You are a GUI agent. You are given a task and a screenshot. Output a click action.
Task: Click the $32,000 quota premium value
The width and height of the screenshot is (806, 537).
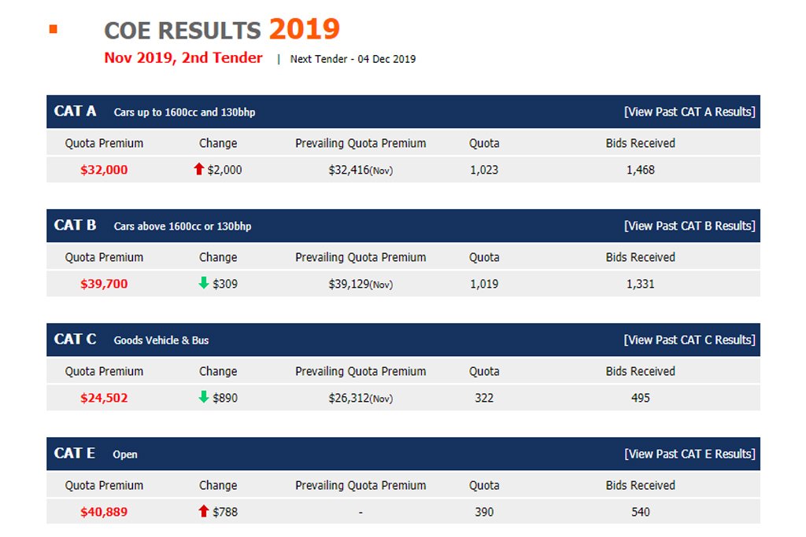point(104,170)
